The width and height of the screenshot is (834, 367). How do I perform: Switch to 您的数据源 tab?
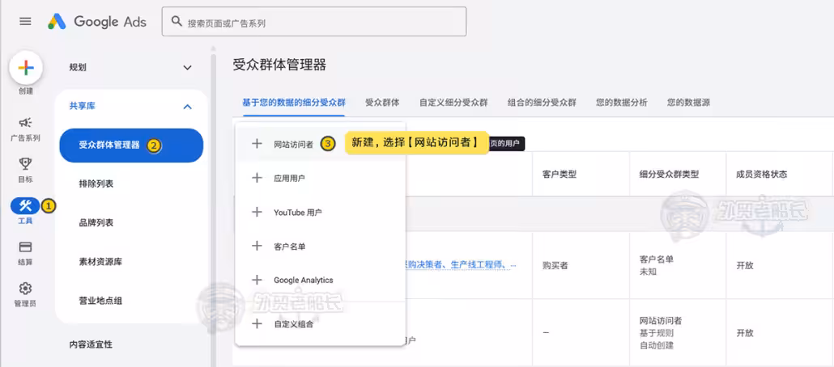(688, 103)
